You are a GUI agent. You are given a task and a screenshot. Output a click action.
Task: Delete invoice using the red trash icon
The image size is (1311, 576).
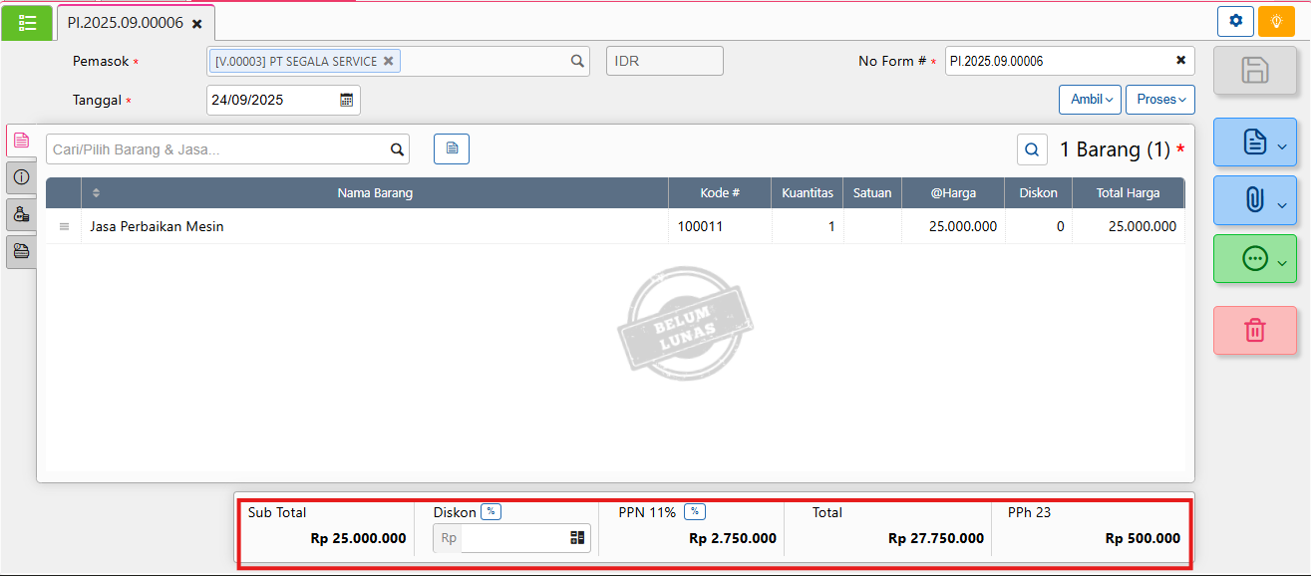tap(1254, 330)
